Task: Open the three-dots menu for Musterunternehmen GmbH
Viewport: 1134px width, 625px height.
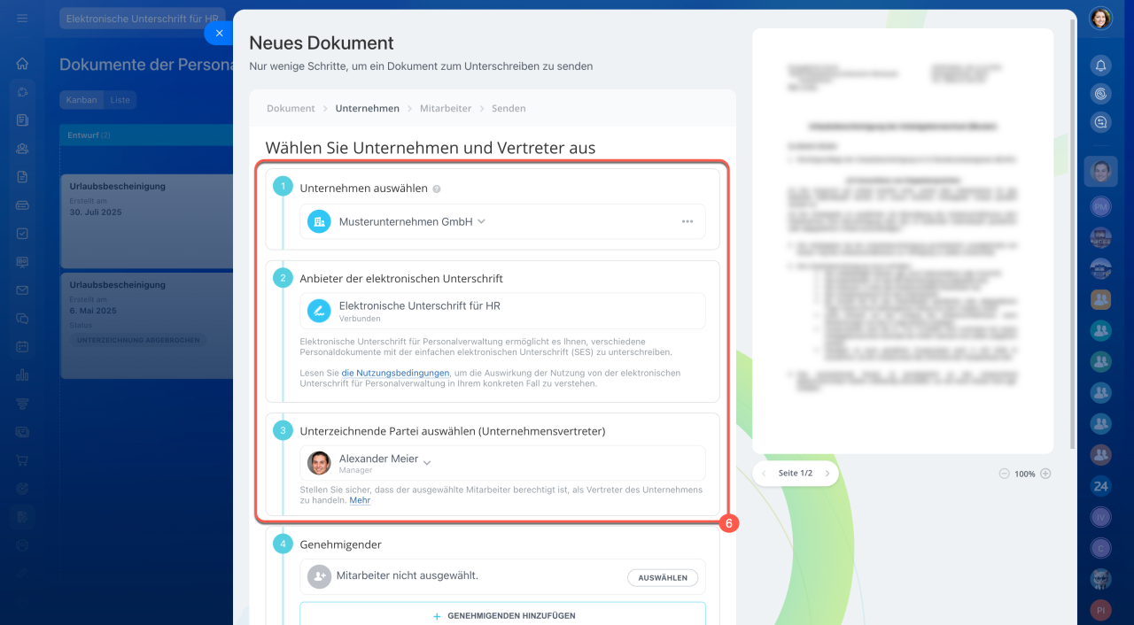Action: click(x=687, y=221)
